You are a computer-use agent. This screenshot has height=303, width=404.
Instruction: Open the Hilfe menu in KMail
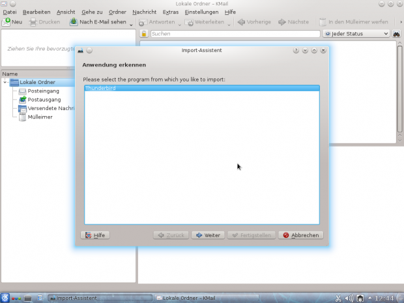230,12
